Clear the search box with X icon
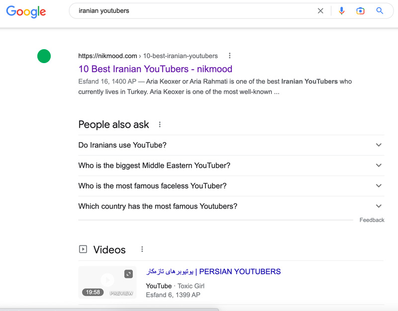Viewport: 398px width, 311px height. [320, 10]
